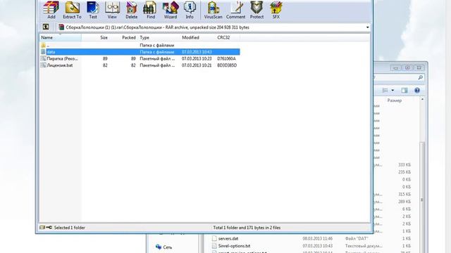451x253 pixels.
Task: Select the Пиратка batch file
Action: [140, 58]
